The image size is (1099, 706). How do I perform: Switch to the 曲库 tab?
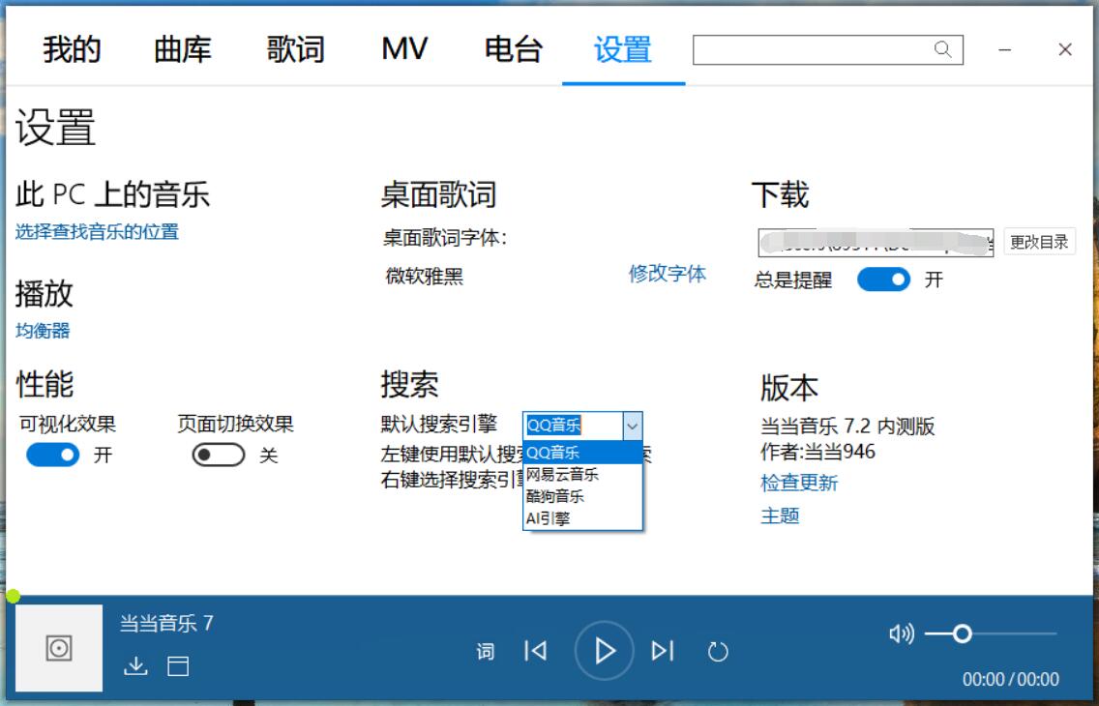pos(183,49)
